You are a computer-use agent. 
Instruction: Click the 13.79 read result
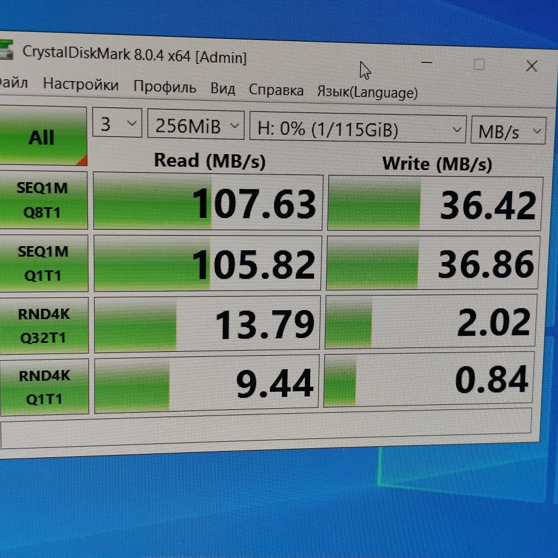point(207,324)
